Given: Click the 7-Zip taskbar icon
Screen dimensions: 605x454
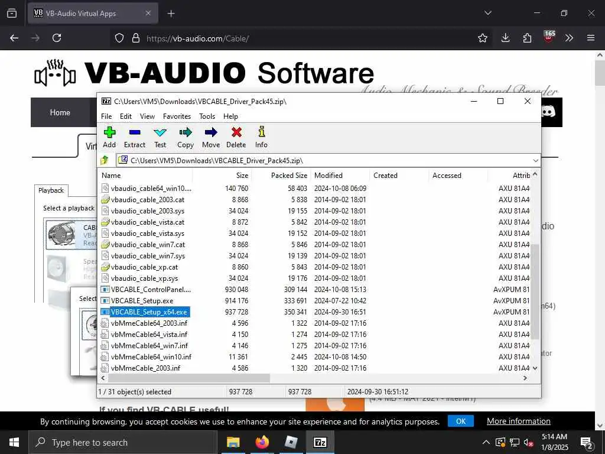Looking at the screenshot, I should pyautogui.click(x=320, y=442).
